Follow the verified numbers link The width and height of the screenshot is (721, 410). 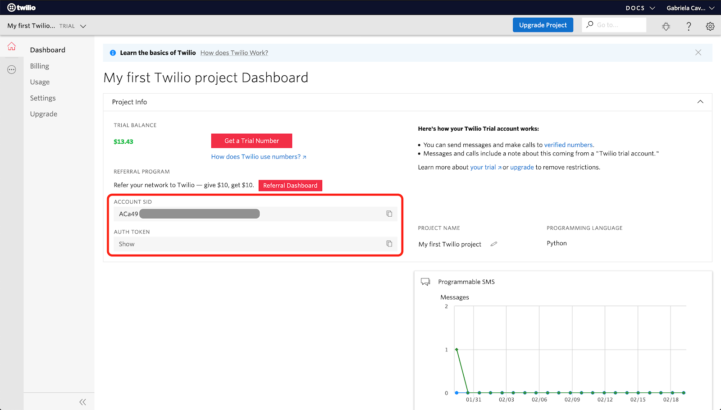pos(569,145)
